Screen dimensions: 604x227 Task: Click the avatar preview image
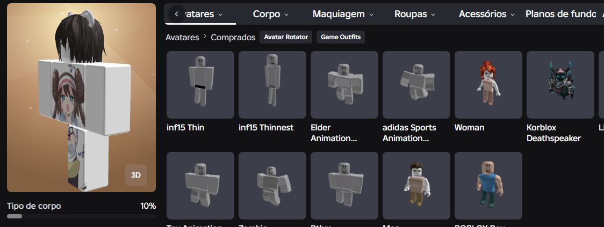81,98
